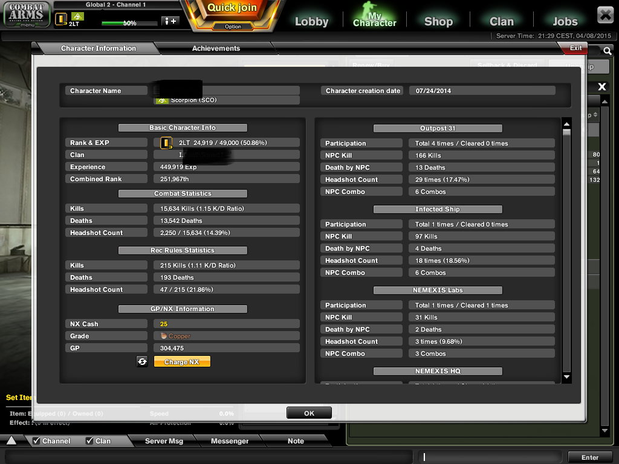The image size is (619, 464).
Task: Click the 449,919 Exp value
Action: coord(178,167)
